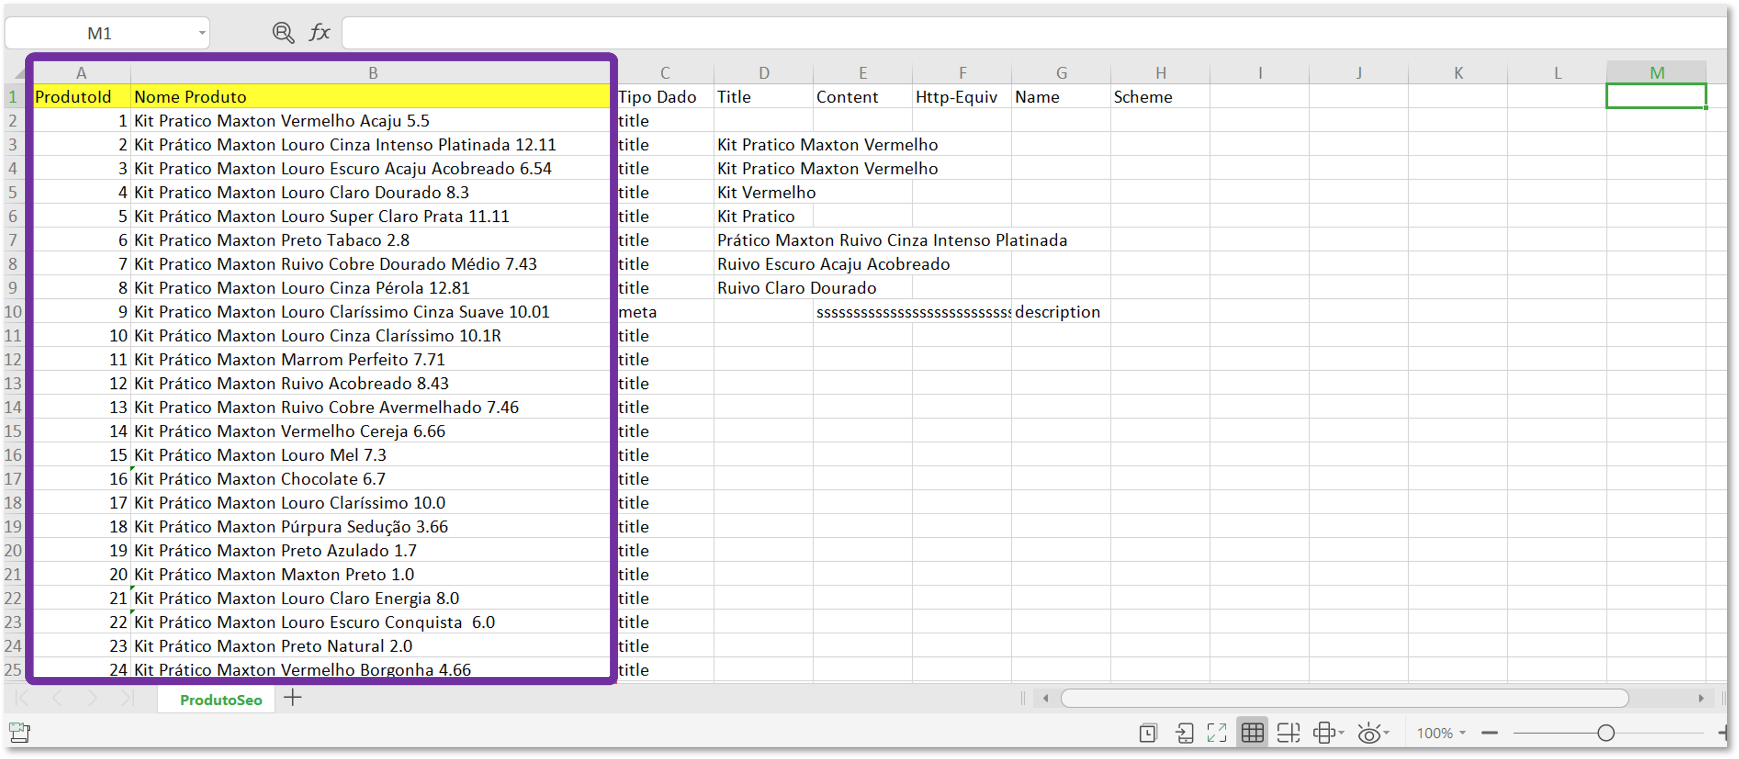Click the Name Box showing M1
The height and width of the screenshot is (759, 1739).
(x=99, y=33)
